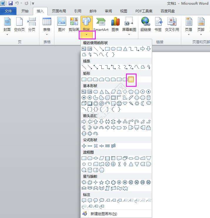Open the Customize Quick Access Toolbar dropdown
Image resolution: width=210 pixels, height=218 pixels.
click(x=33, y=3)
